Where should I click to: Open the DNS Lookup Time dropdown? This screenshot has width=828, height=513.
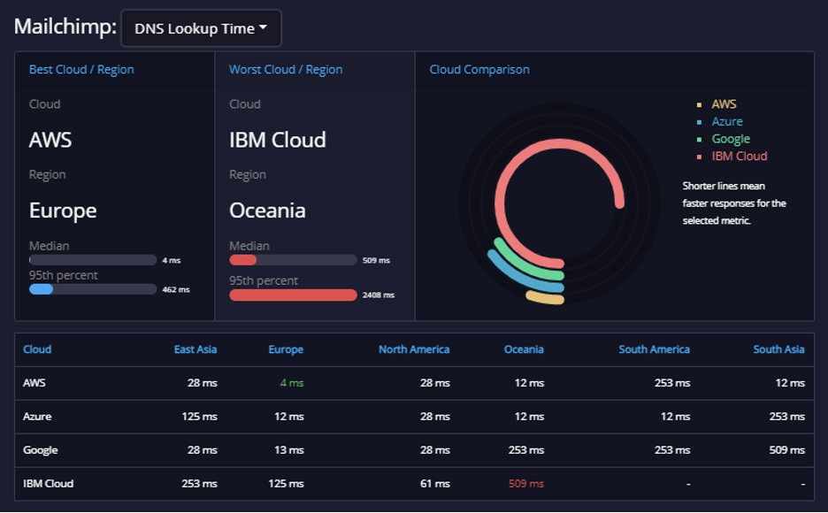pos(201,28)
